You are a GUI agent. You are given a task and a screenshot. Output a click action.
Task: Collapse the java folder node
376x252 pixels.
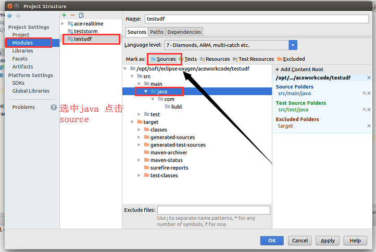click(x=146, y=91)
